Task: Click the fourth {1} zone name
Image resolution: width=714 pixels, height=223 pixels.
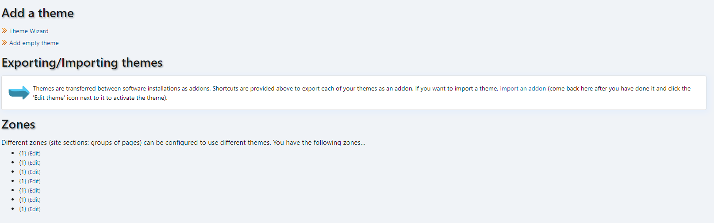Action: point(23,181)
